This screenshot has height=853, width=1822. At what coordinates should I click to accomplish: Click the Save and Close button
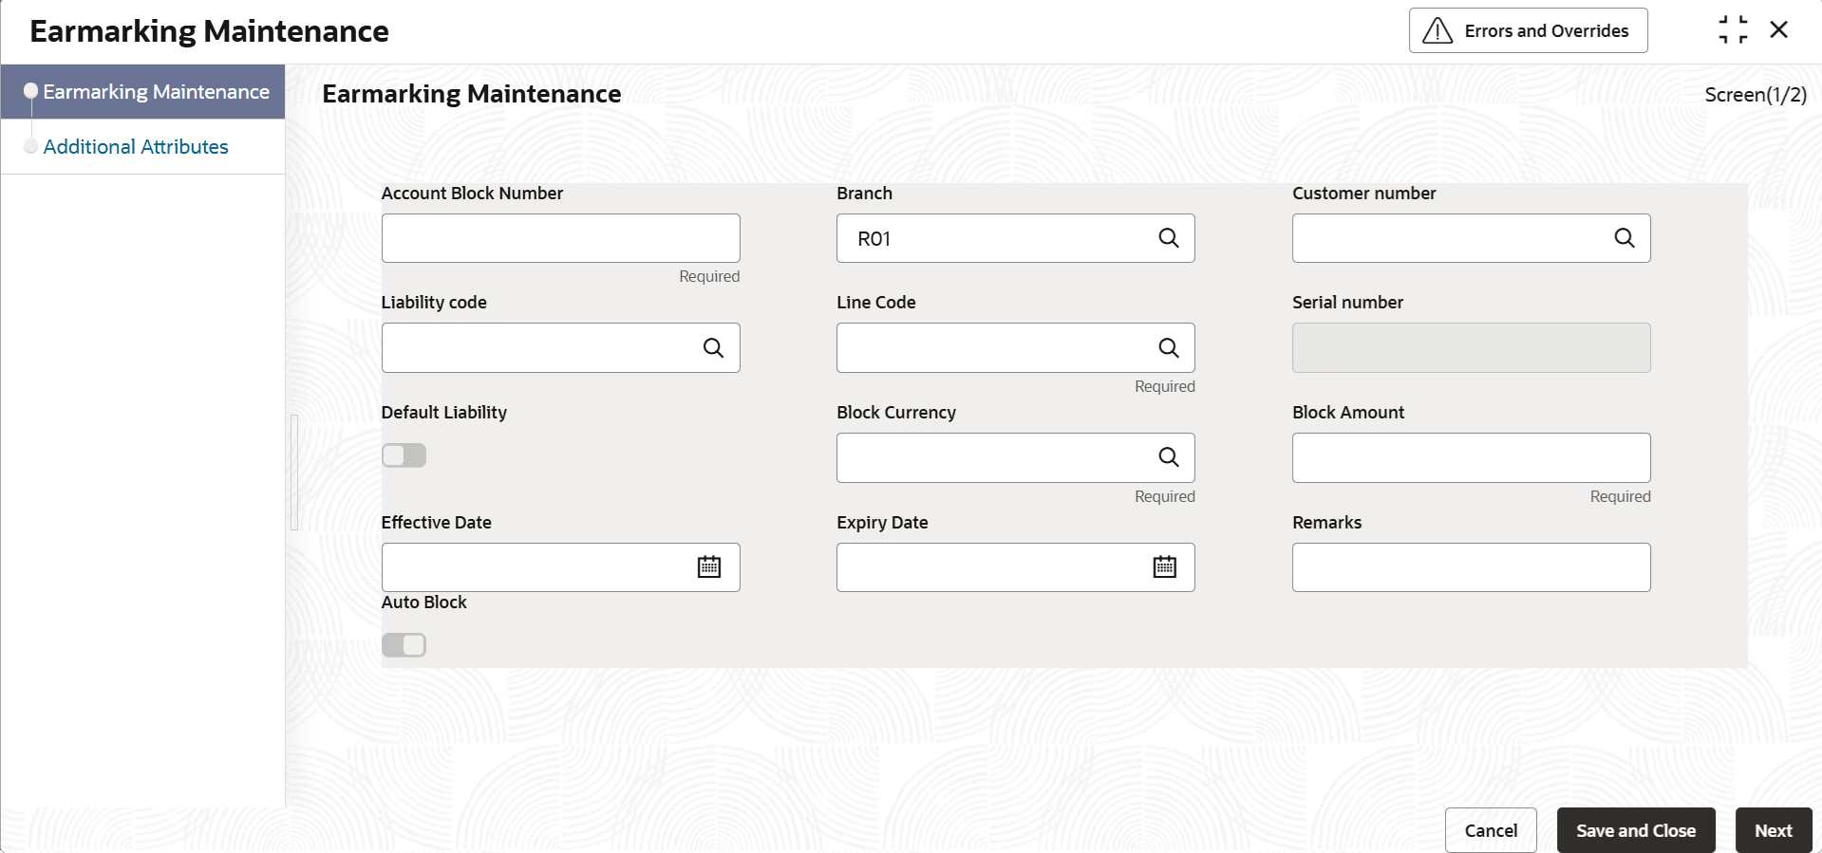1635,830
